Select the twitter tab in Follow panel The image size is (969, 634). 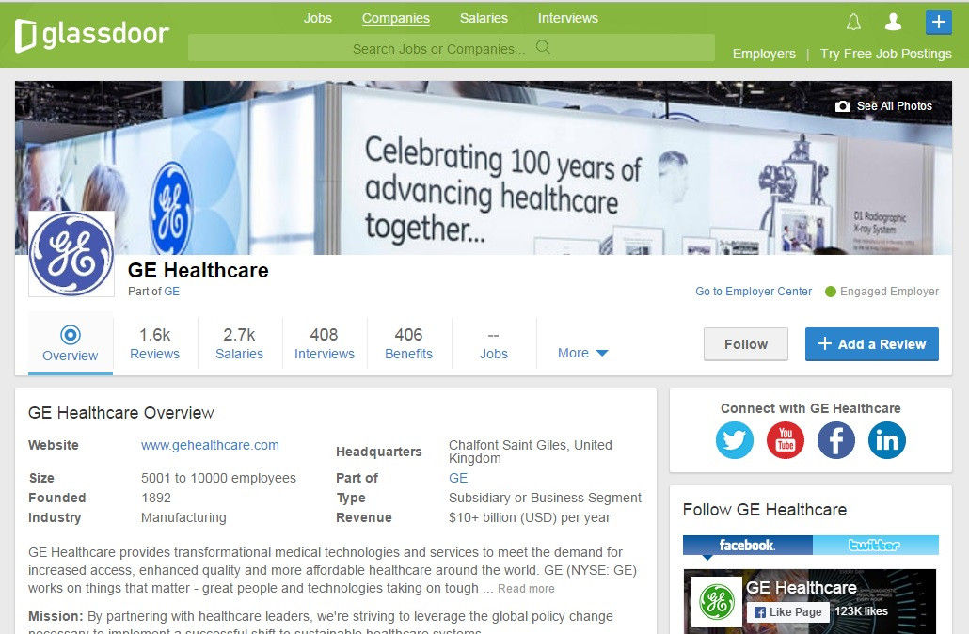(874, 545)
